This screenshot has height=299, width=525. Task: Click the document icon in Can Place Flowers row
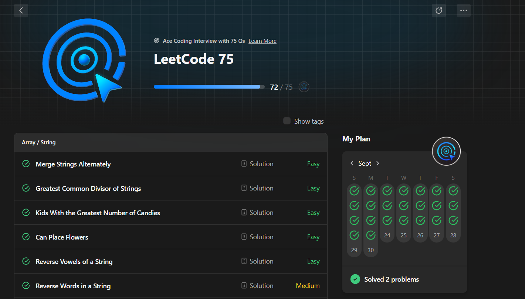pos(244,237)
